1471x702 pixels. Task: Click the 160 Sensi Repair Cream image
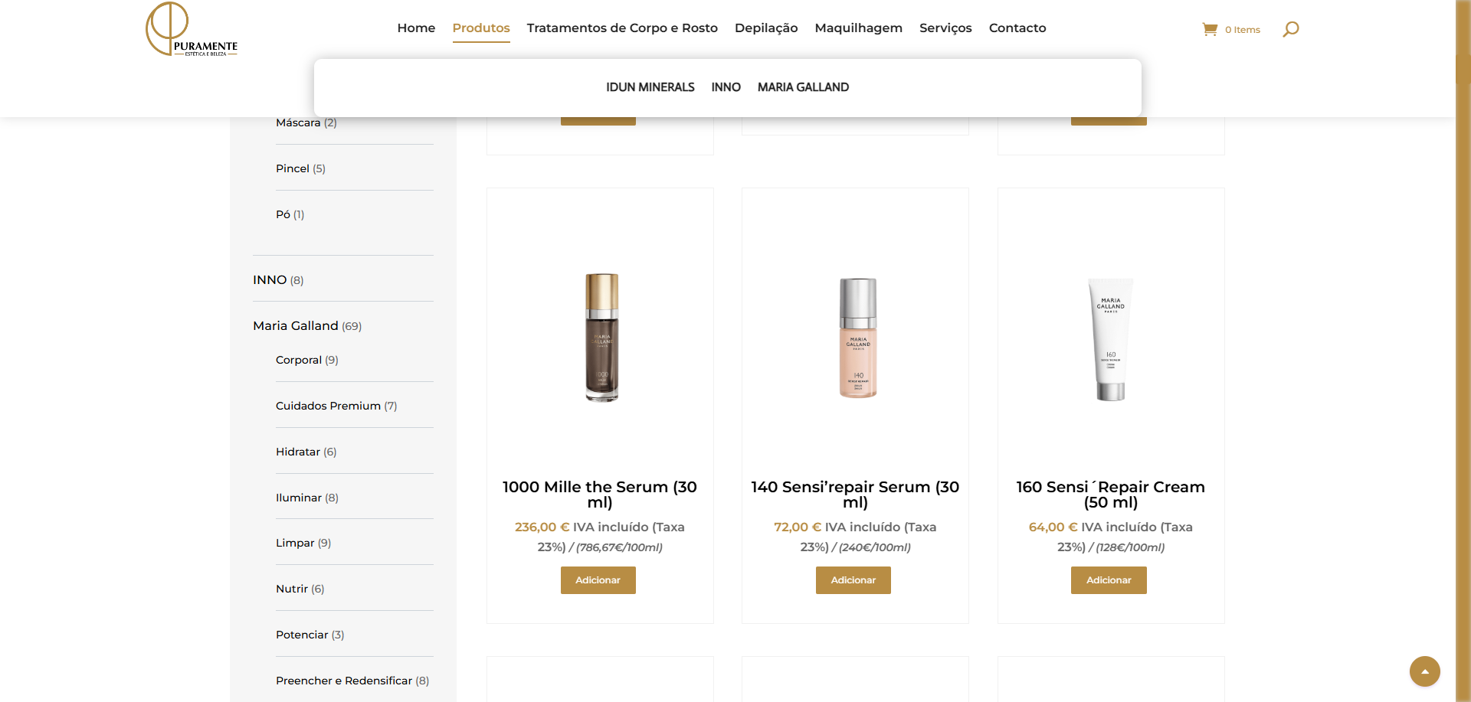(x=1111, y=338)
